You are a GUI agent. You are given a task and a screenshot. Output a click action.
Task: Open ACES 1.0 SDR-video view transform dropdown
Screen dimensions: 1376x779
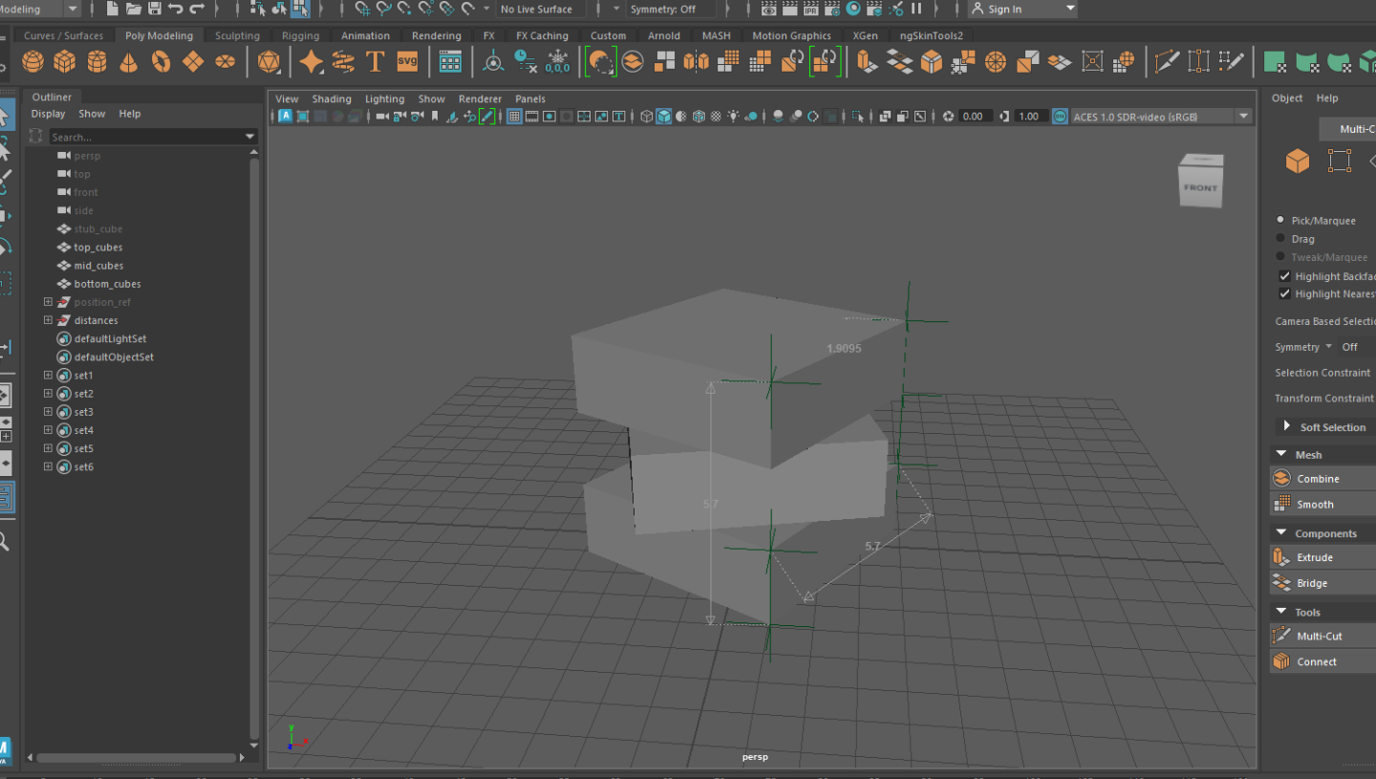pyautogui.click(x=1243, y=117)
